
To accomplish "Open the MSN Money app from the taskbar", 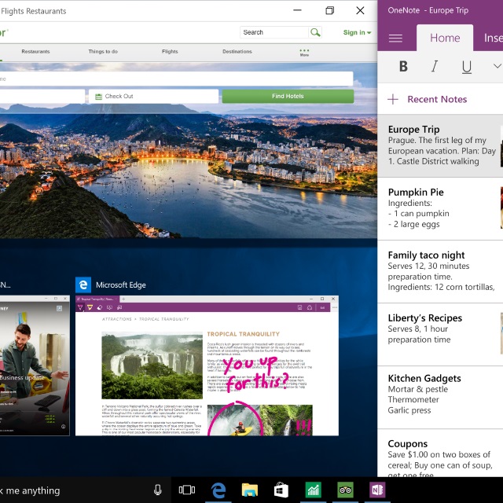I will tap(314, 490).
